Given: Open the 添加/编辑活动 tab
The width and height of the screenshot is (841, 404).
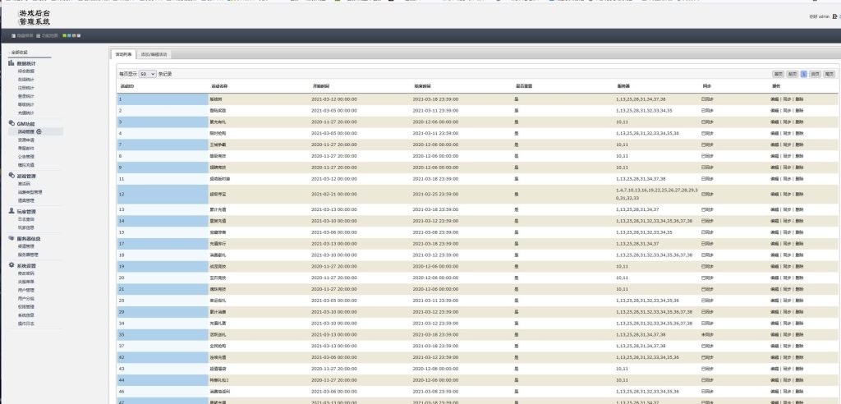Looking at the screenshot, I should pos(154,54).
